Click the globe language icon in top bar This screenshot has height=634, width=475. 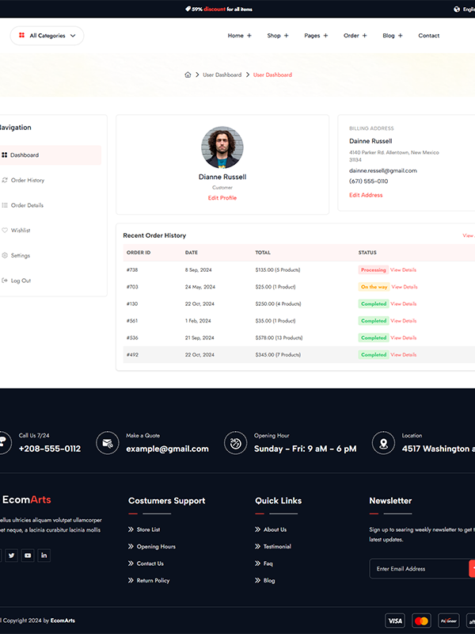(x=457, y=10)
